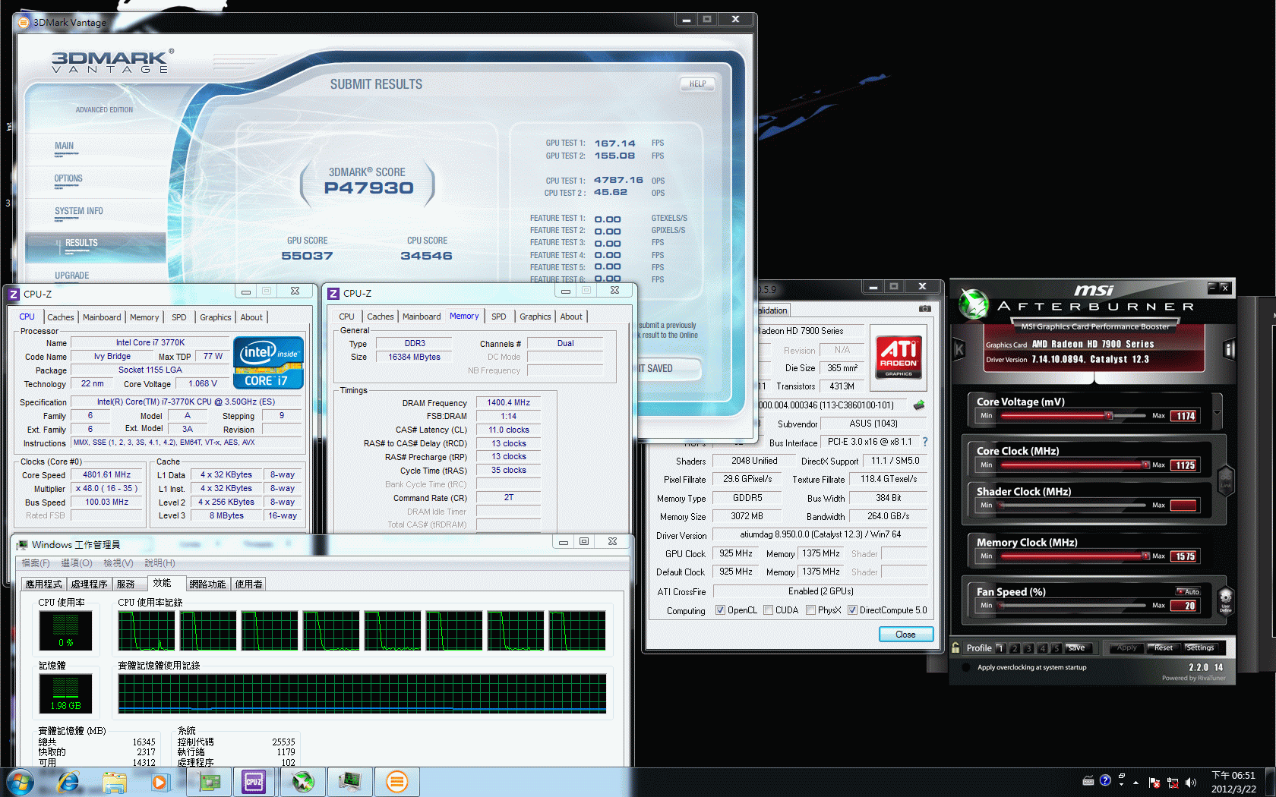The image size is (1276, 797).
Task: Toggle the PhysX checkbox in GPU-Z
Action: pyautogui.click(x=810, y=610)
